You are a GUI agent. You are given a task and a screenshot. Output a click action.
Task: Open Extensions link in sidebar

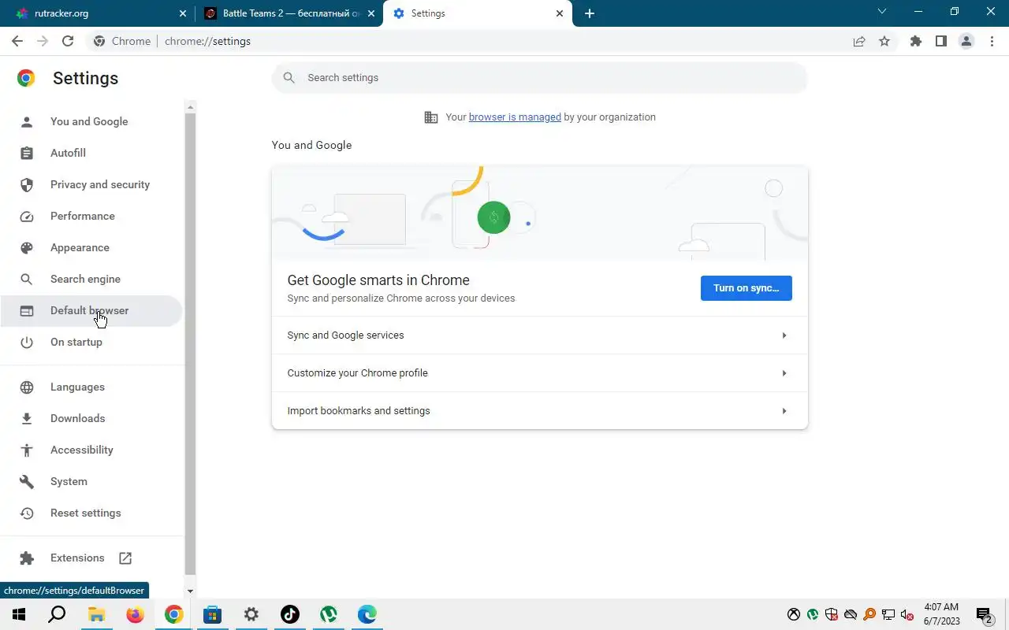coord(91,558)
